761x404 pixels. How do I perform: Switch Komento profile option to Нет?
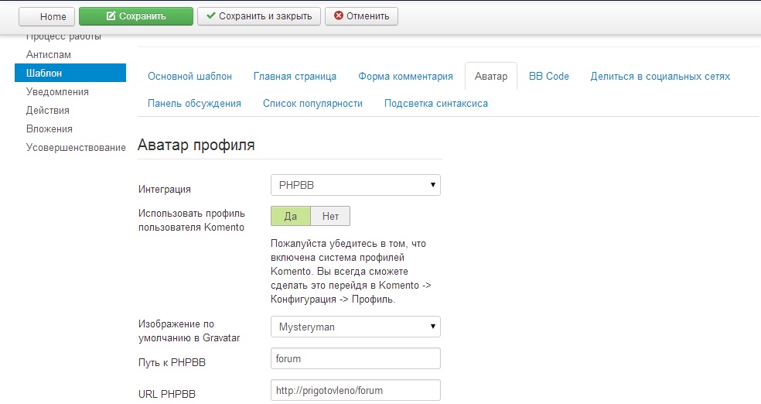click(x=330, y=216)
